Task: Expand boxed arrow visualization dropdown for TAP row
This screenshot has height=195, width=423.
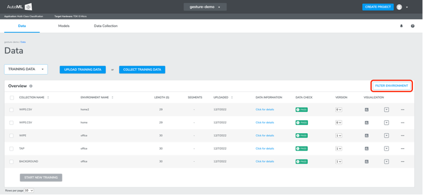Action: pyautogui.click(x=386, y=149)
